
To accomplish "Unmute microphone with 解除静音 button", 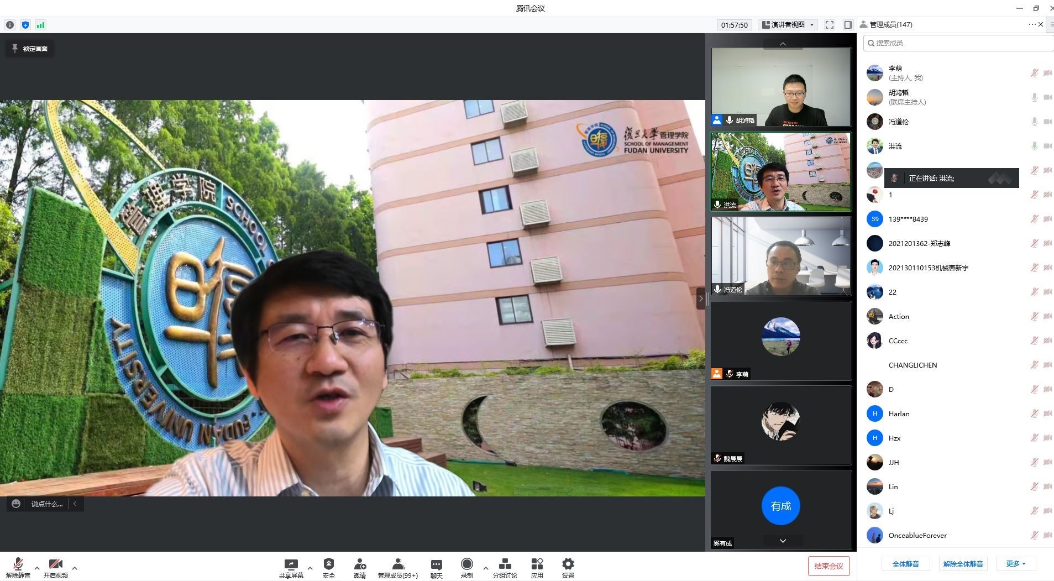I will 18,564.
